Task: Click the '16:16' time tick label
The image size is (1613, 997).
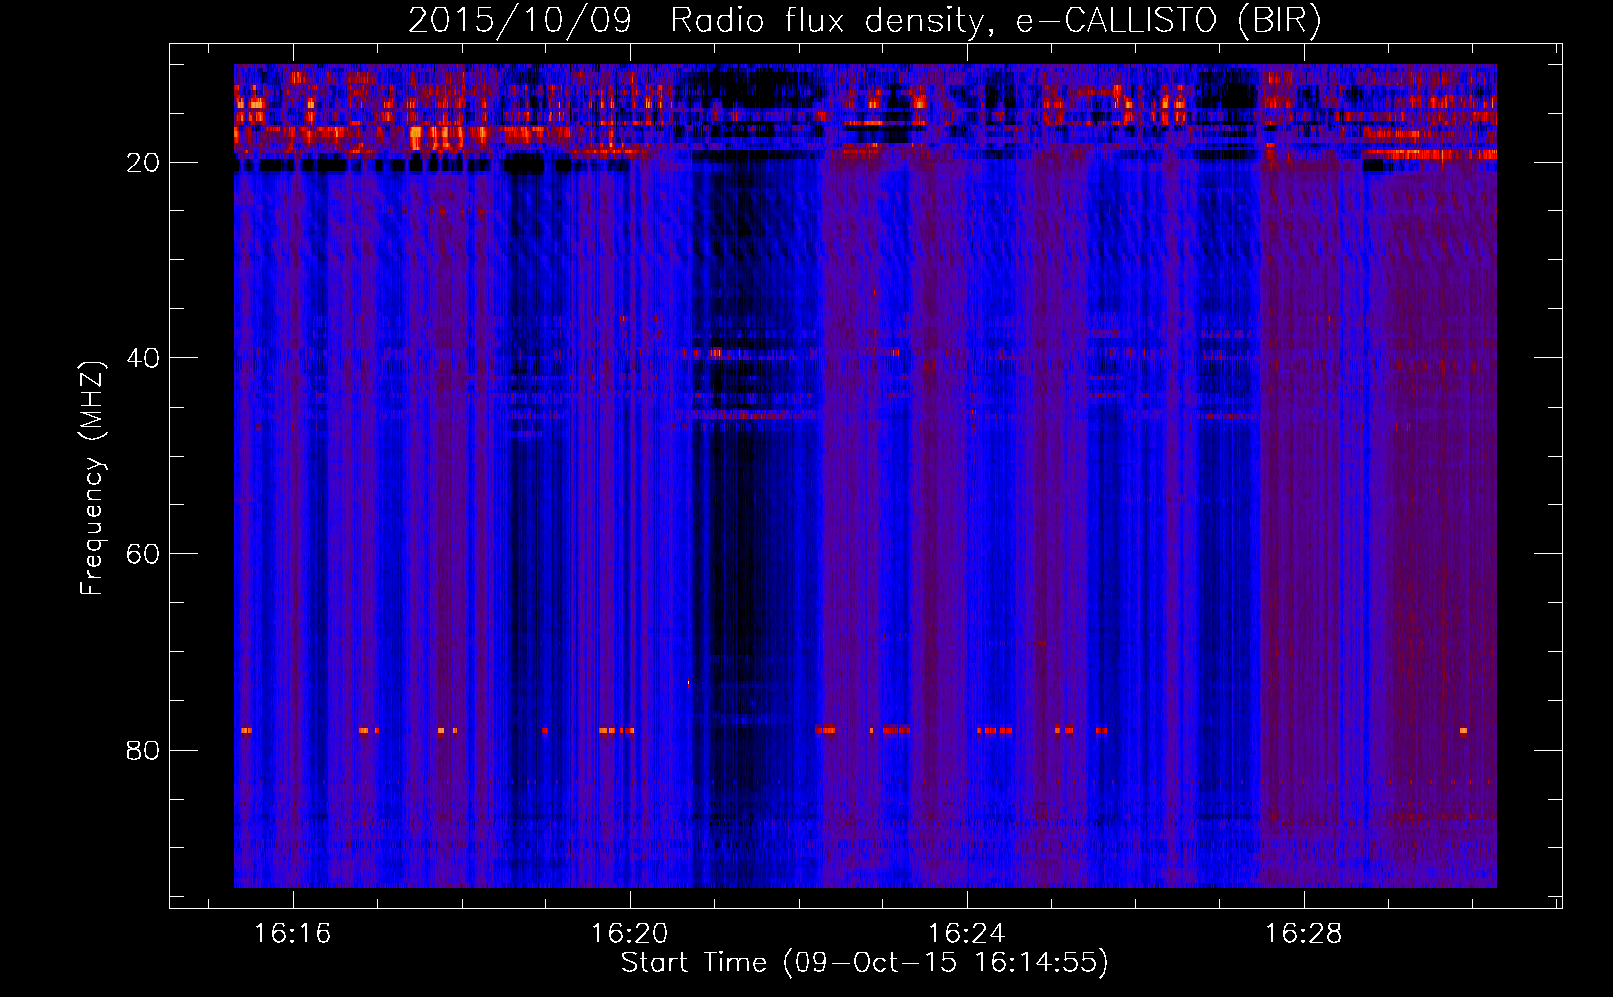Action: tap(292, 934)
